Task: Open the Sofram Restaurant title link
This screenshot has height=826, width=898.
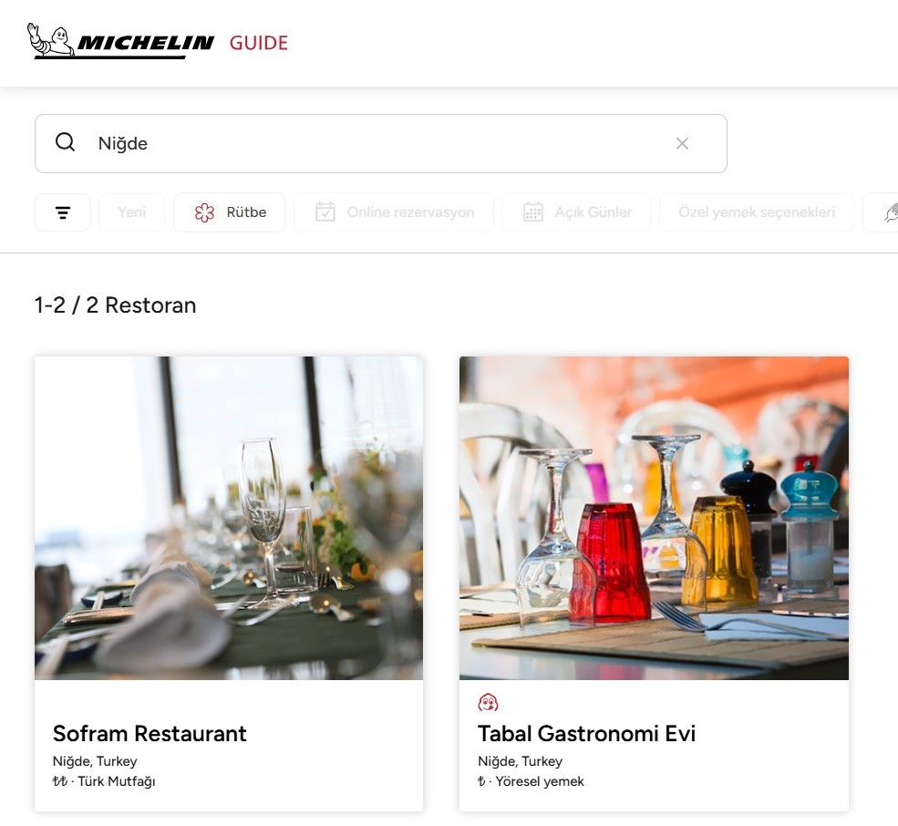Action: (150, 734)
